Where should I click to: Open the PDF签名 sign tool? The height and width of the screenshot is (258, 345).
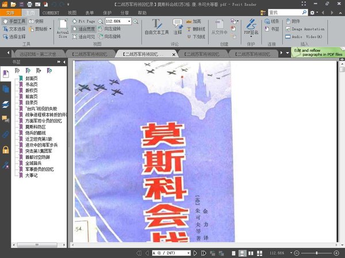[251, 28]
